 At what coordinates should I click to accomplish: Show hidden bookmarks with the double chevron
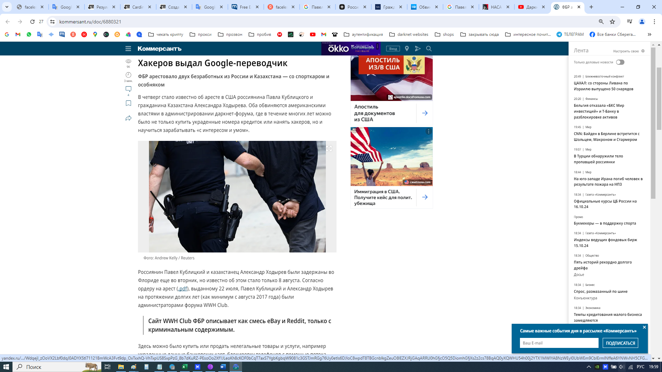[650, 34]
